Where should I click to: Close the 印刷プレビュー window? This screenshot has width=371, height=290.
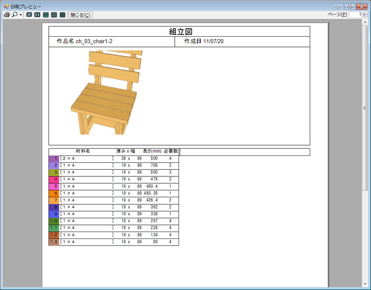pos(362,6)
